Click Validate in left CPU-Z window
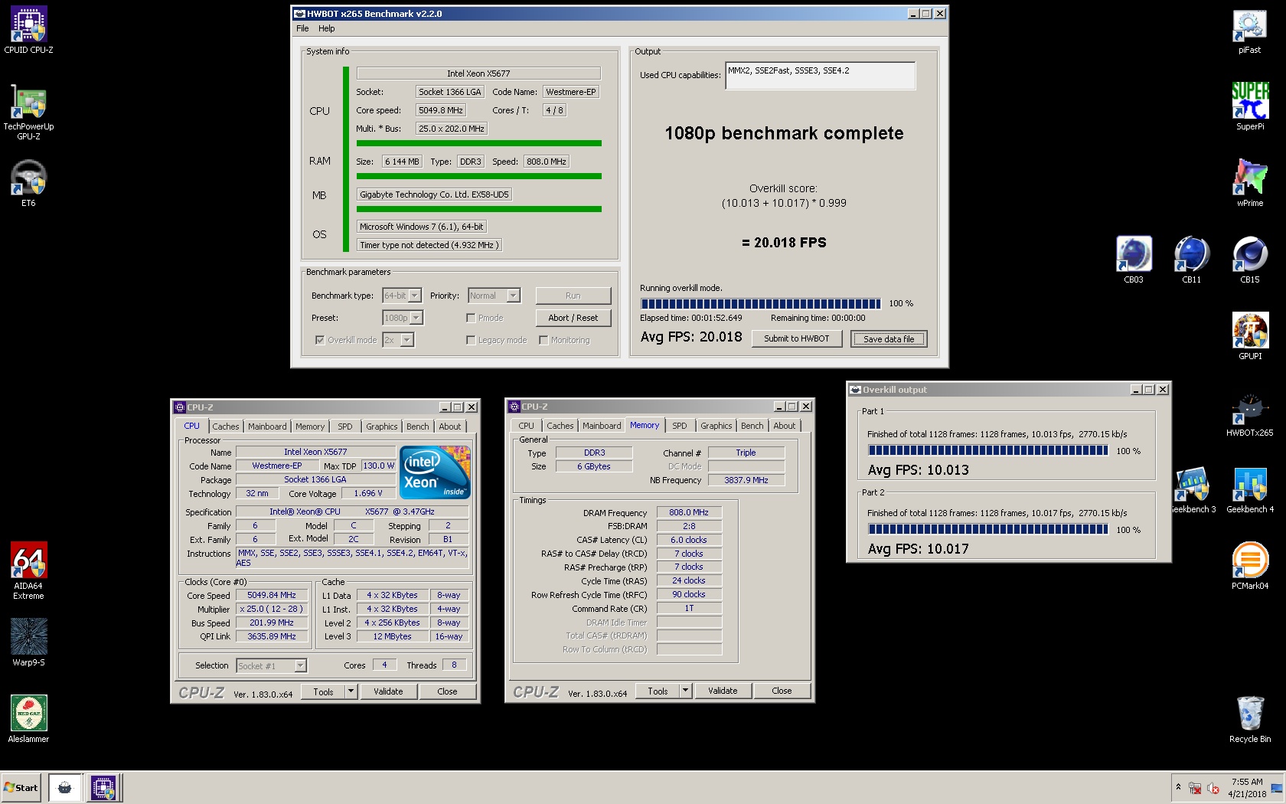The width and height of the screenshot is (1286, 804). click(388, 691)
